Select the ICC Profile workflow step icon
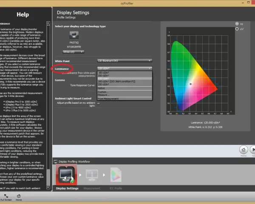255x204 pixels. (x=116, y=175)
